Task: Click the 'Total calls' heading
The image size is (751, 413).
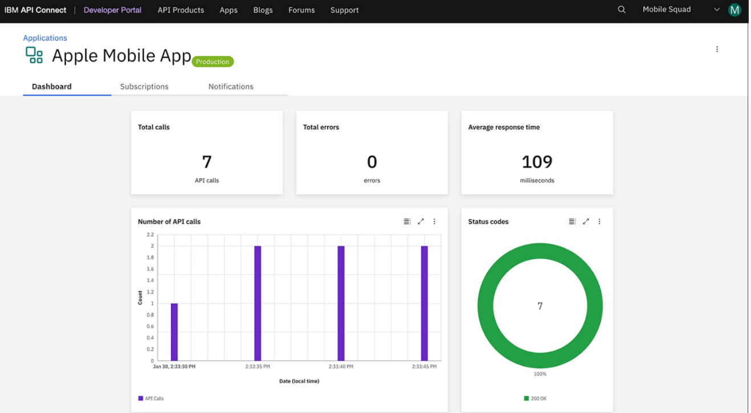Action: [x=154, y=128]
